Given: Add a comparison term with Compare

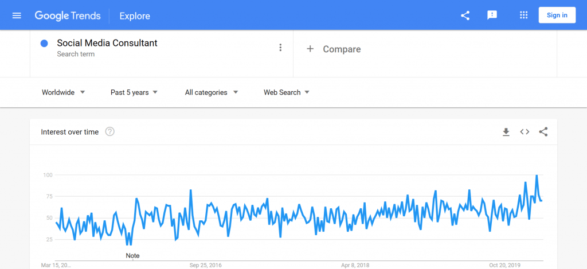Looking at the screenshot, I should 334,49.
